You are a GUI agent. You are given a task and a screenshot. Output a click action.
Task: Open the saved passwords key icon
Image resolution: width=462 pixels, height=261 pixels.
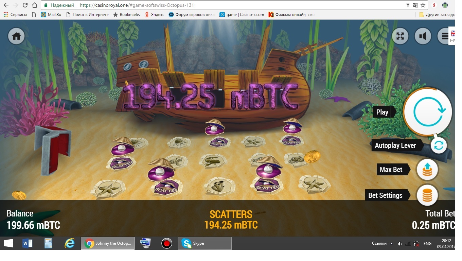408,5
